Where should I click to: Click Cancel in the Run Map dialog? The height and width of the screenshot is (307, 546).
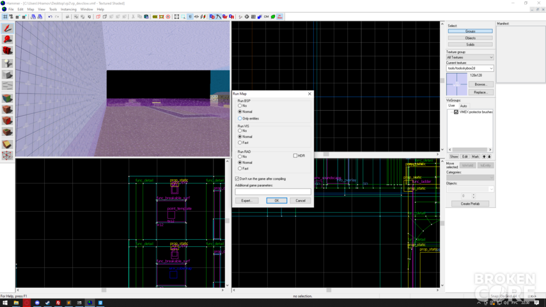(x=300, y=201)
